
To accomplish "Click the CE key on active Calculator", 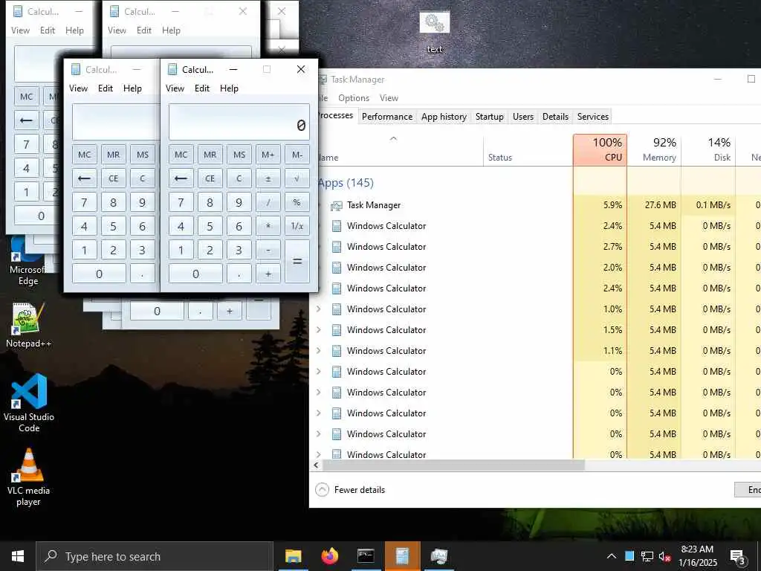I will tap(210, 178).
